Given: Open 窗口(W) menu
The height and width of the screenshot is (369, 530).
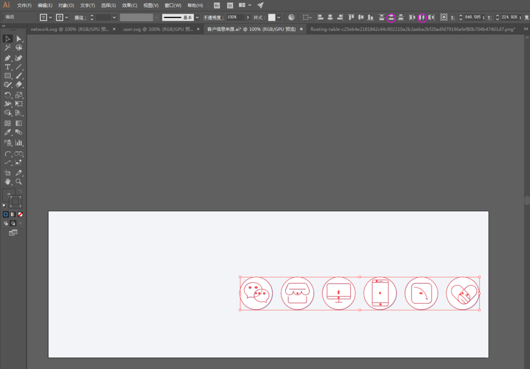Looking at the screenshot, I should (173, 5).
